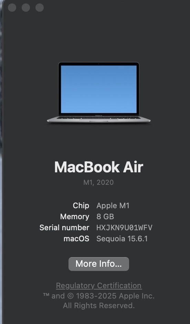Click the laptop keyboard base in image

pos(98,120)
